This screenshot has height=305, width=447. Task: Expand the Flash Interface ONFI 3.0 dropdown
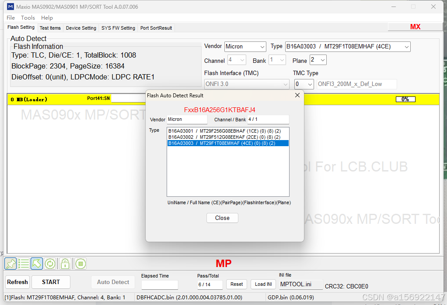click(x=247, y=84)
